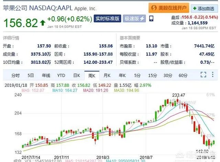Click market cap value 7441.74亿
220x162 pixels.
pyautogui.click(x=204, y=46)
